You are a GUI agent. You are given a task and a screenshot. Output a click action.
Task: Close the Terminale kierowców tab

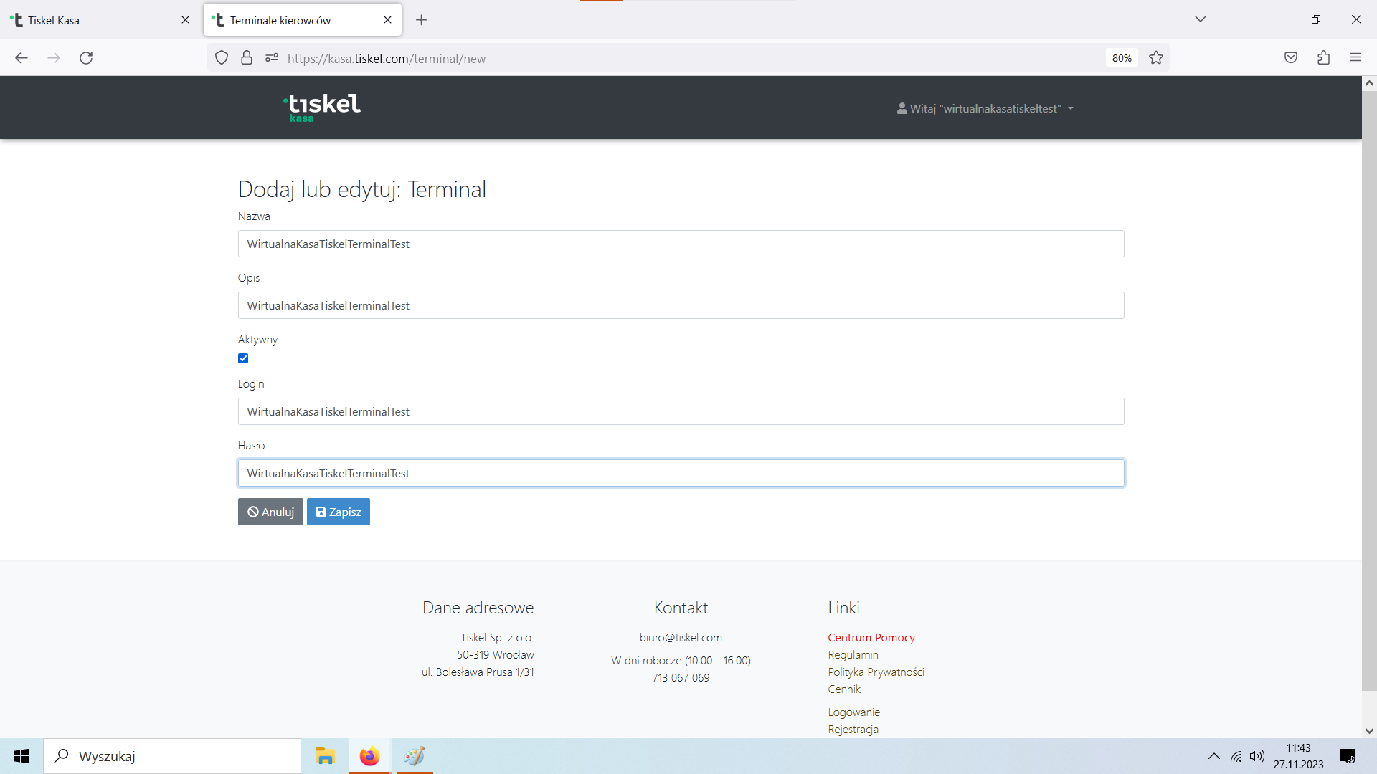(x=387, y=20)
